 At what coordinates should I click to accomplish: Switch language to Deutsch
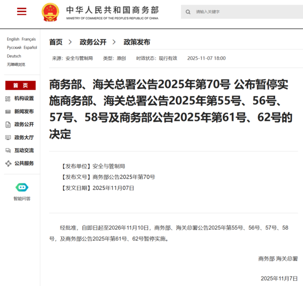click(14, 56)
